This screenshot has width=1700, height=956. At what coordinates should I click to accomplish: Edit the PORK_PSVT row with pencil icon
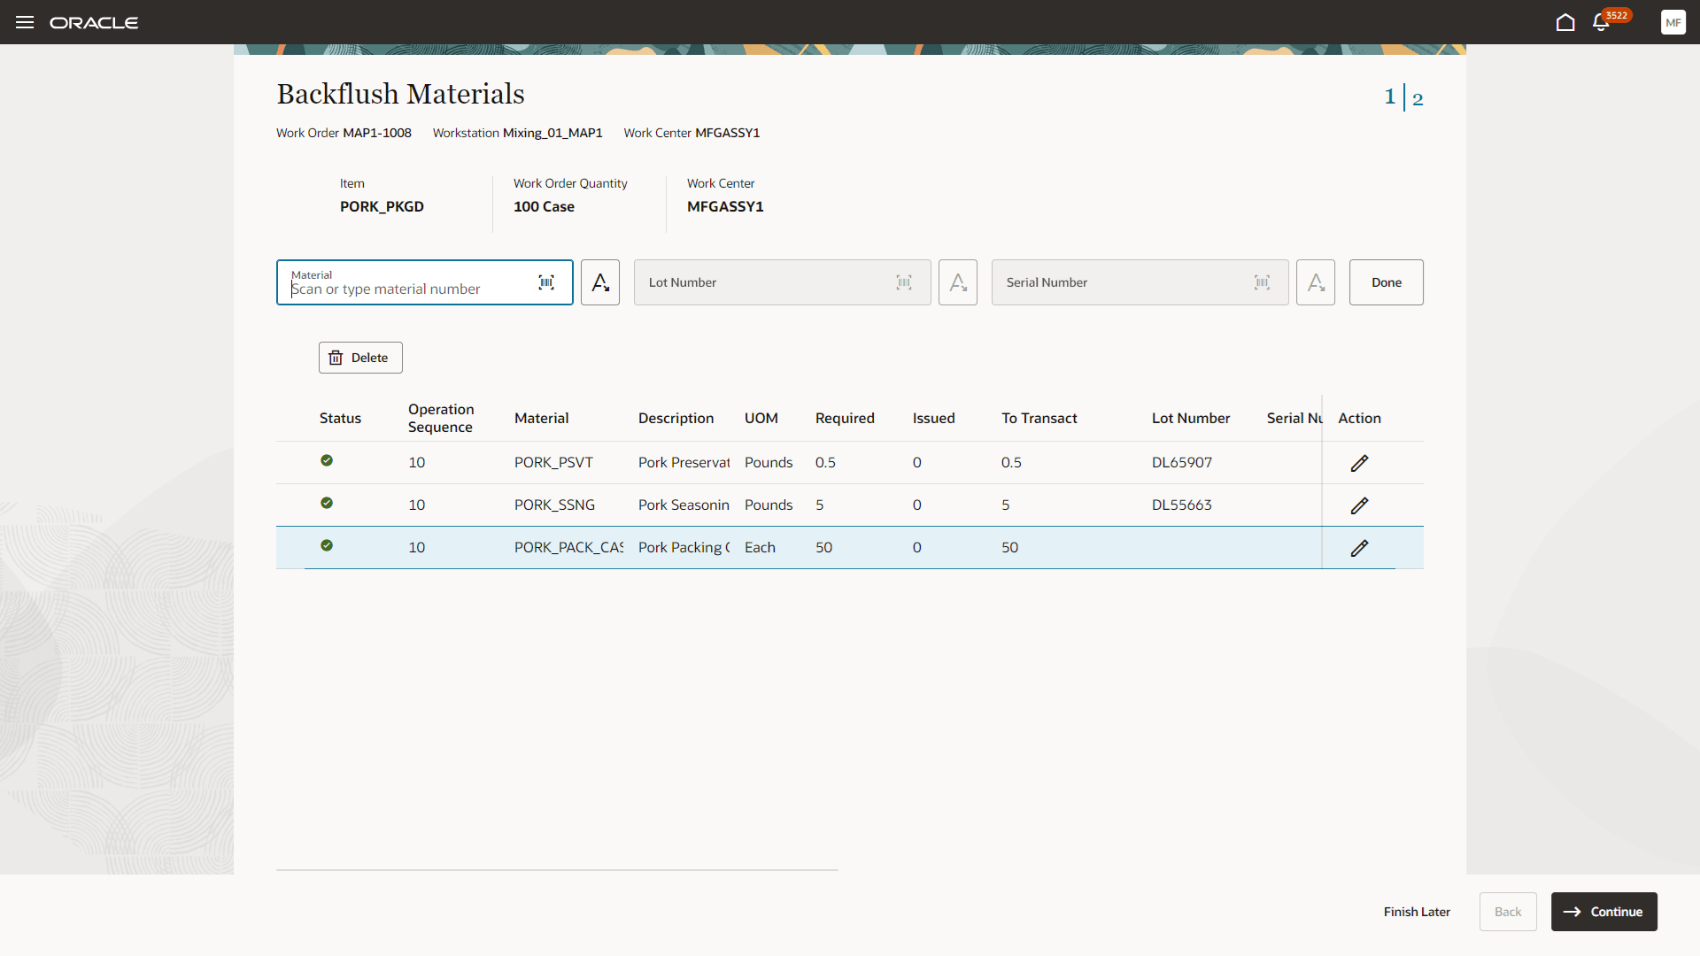pyautogui.click(x=1359, y=463)
